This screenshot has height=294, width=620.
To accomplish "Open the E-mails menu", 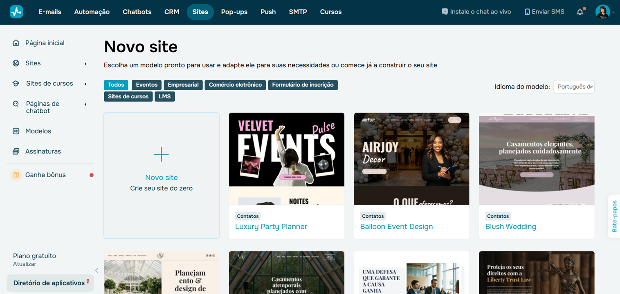I will pyautogui.click(x=50, y=12).
